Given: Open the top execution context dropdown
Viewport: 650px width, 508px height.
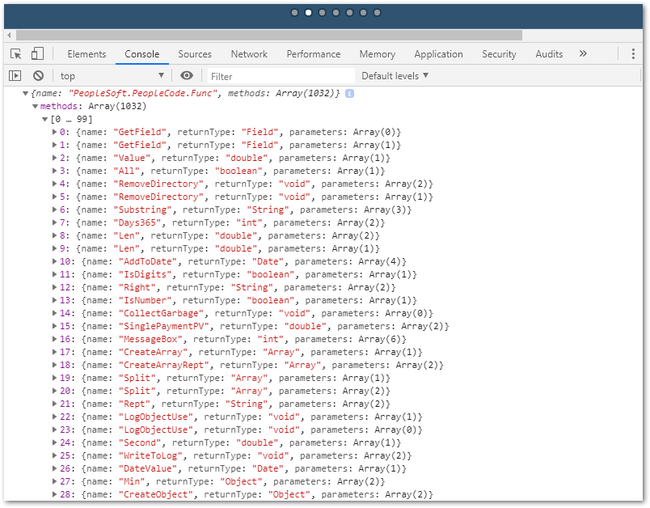Looking at the screenshot, I should pos(112,76).
